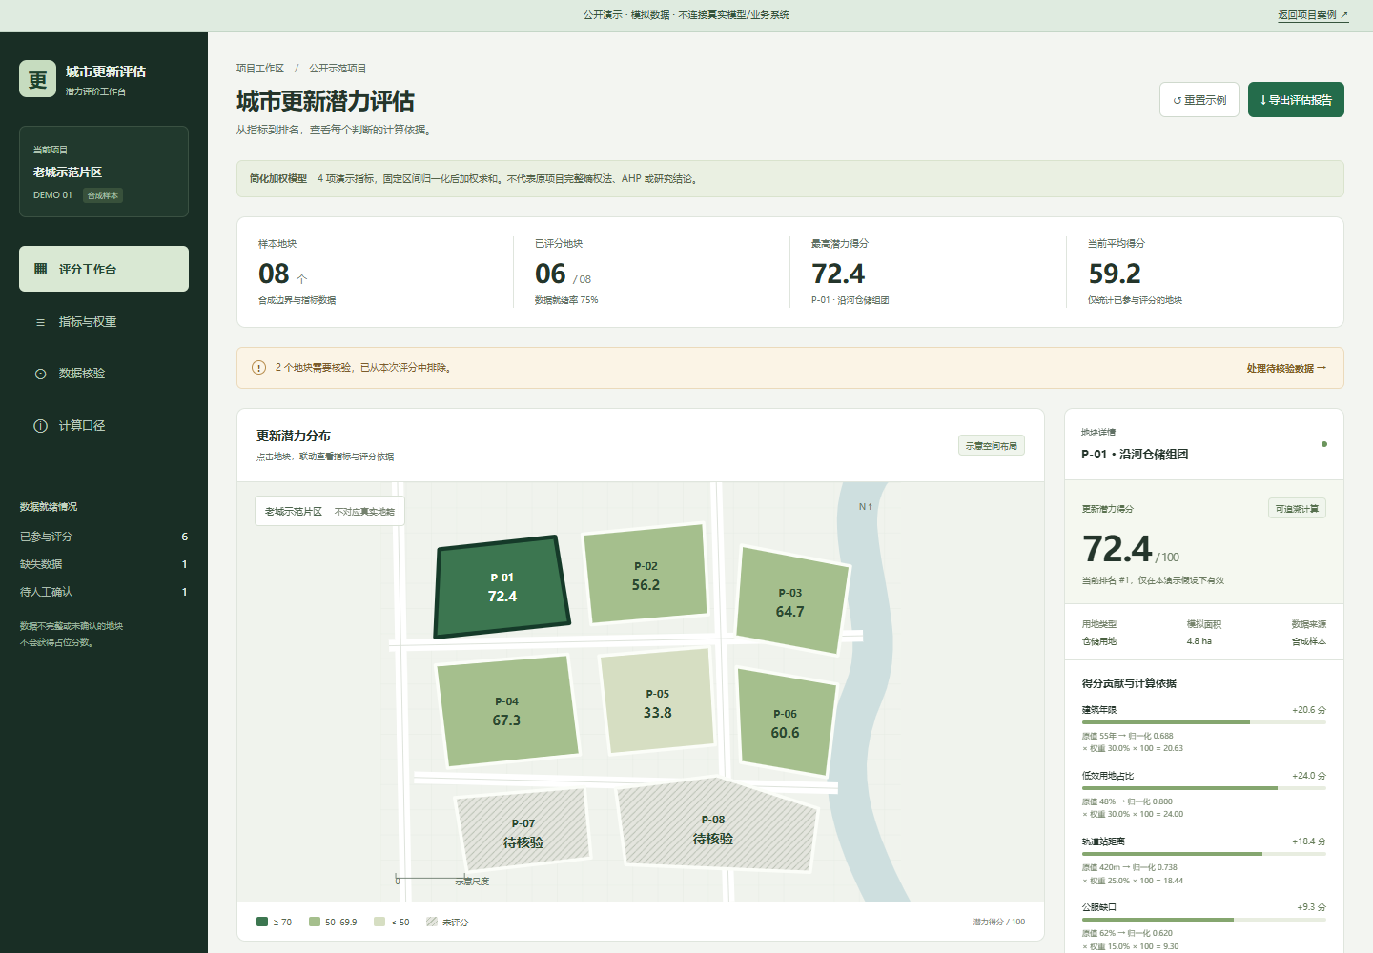Click 公开示范项目 breadcrumb

[338, 68]
